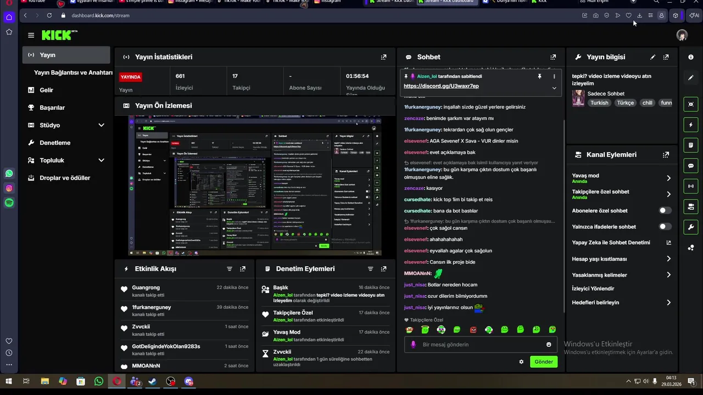The height and width of the screenshot is (395, 703).
Task: Edit stream info with pencil icon
Action: 652,57
